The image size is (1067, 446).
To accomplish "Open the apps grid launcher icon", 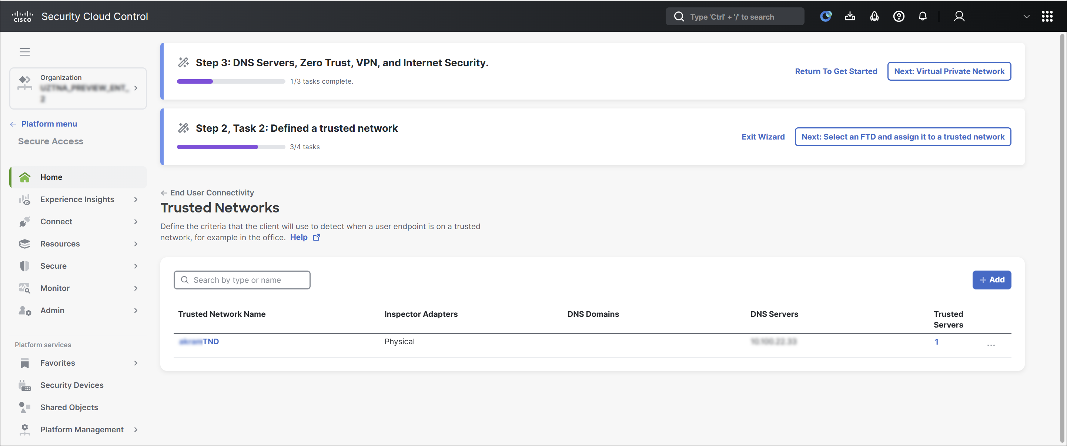I will tap(1047, 16).
